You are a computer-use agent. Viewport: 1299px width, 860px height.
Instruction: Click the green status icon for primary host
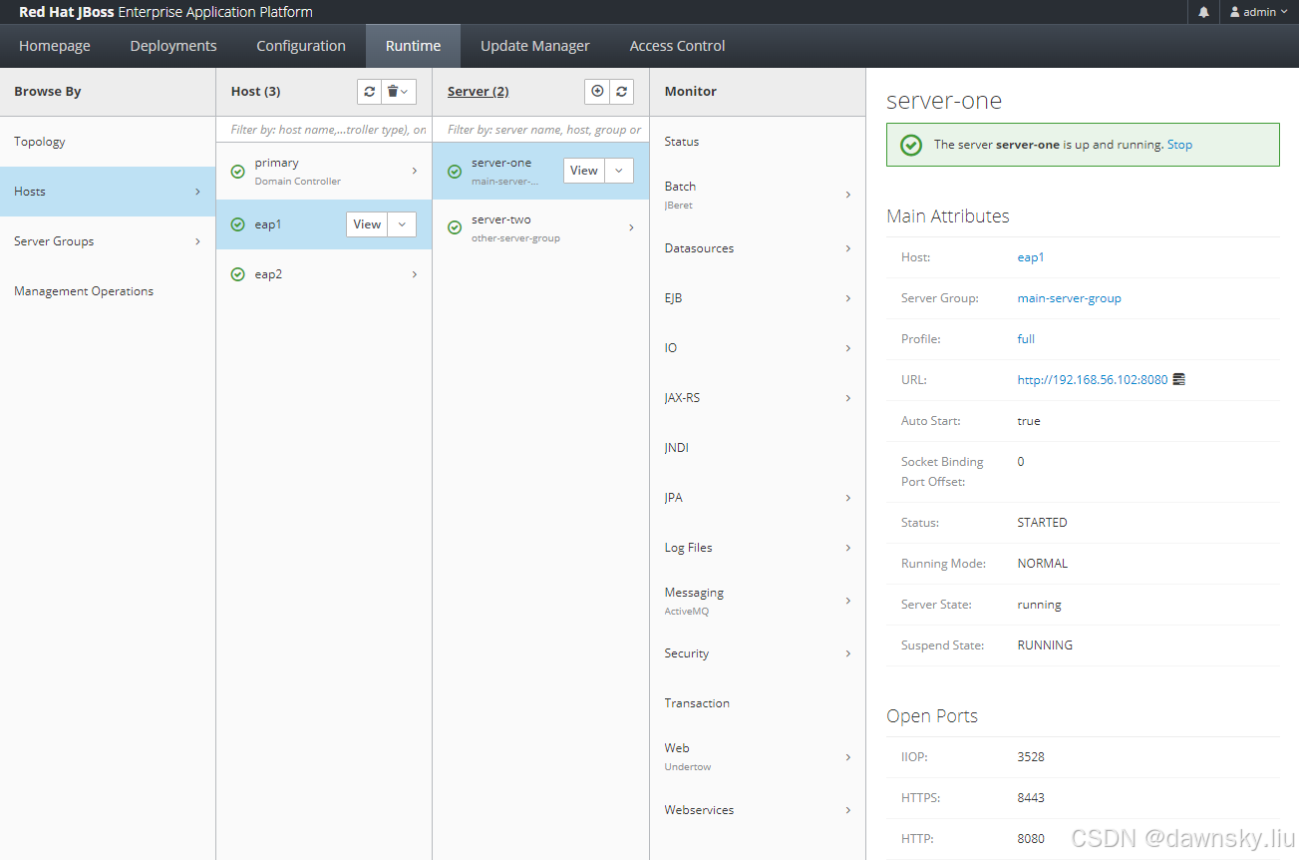(x=237, y=172)
